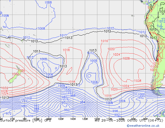Select the forecast date 'Mo 29-06-2026 06:00 UTC' text
This screenshot has width=165, height=128.
click(x=121, y=120)
